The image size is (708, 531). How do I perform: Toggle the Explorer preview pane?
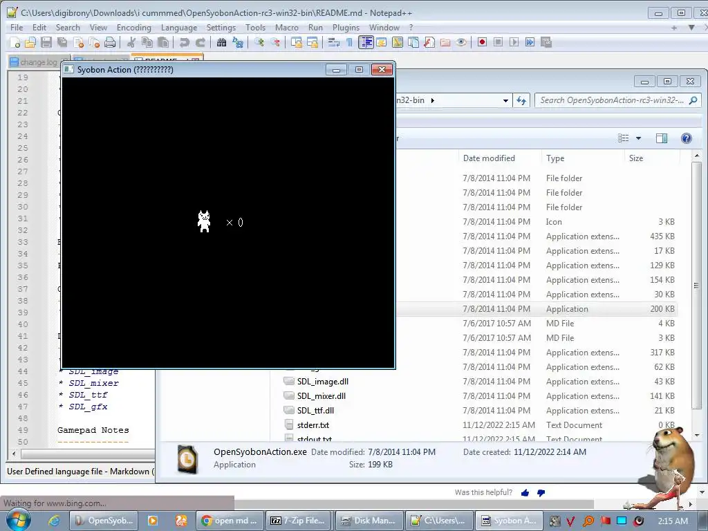[x=662, y=138]
